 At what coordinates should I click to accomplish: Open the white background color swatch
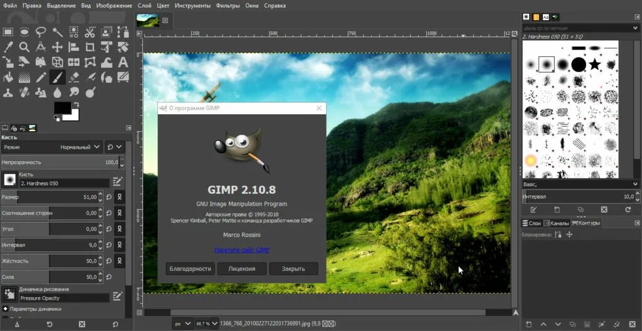(75, 116)
